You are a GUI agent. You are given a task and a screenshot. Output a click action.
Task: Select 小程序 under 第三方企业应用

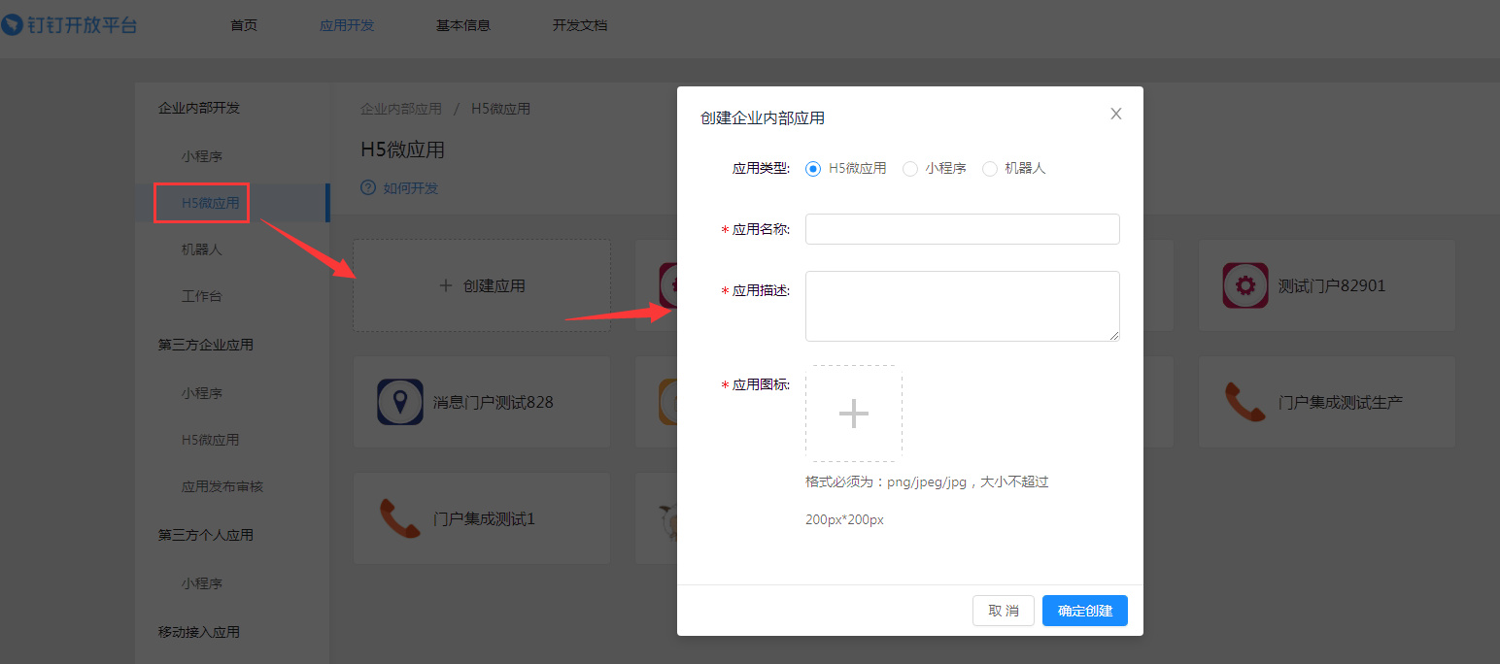click(202, 393)
